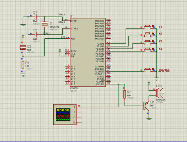This screenshot has height=142, width=187.
Task: Click the K3 text label
Action: tap(160, 41)
